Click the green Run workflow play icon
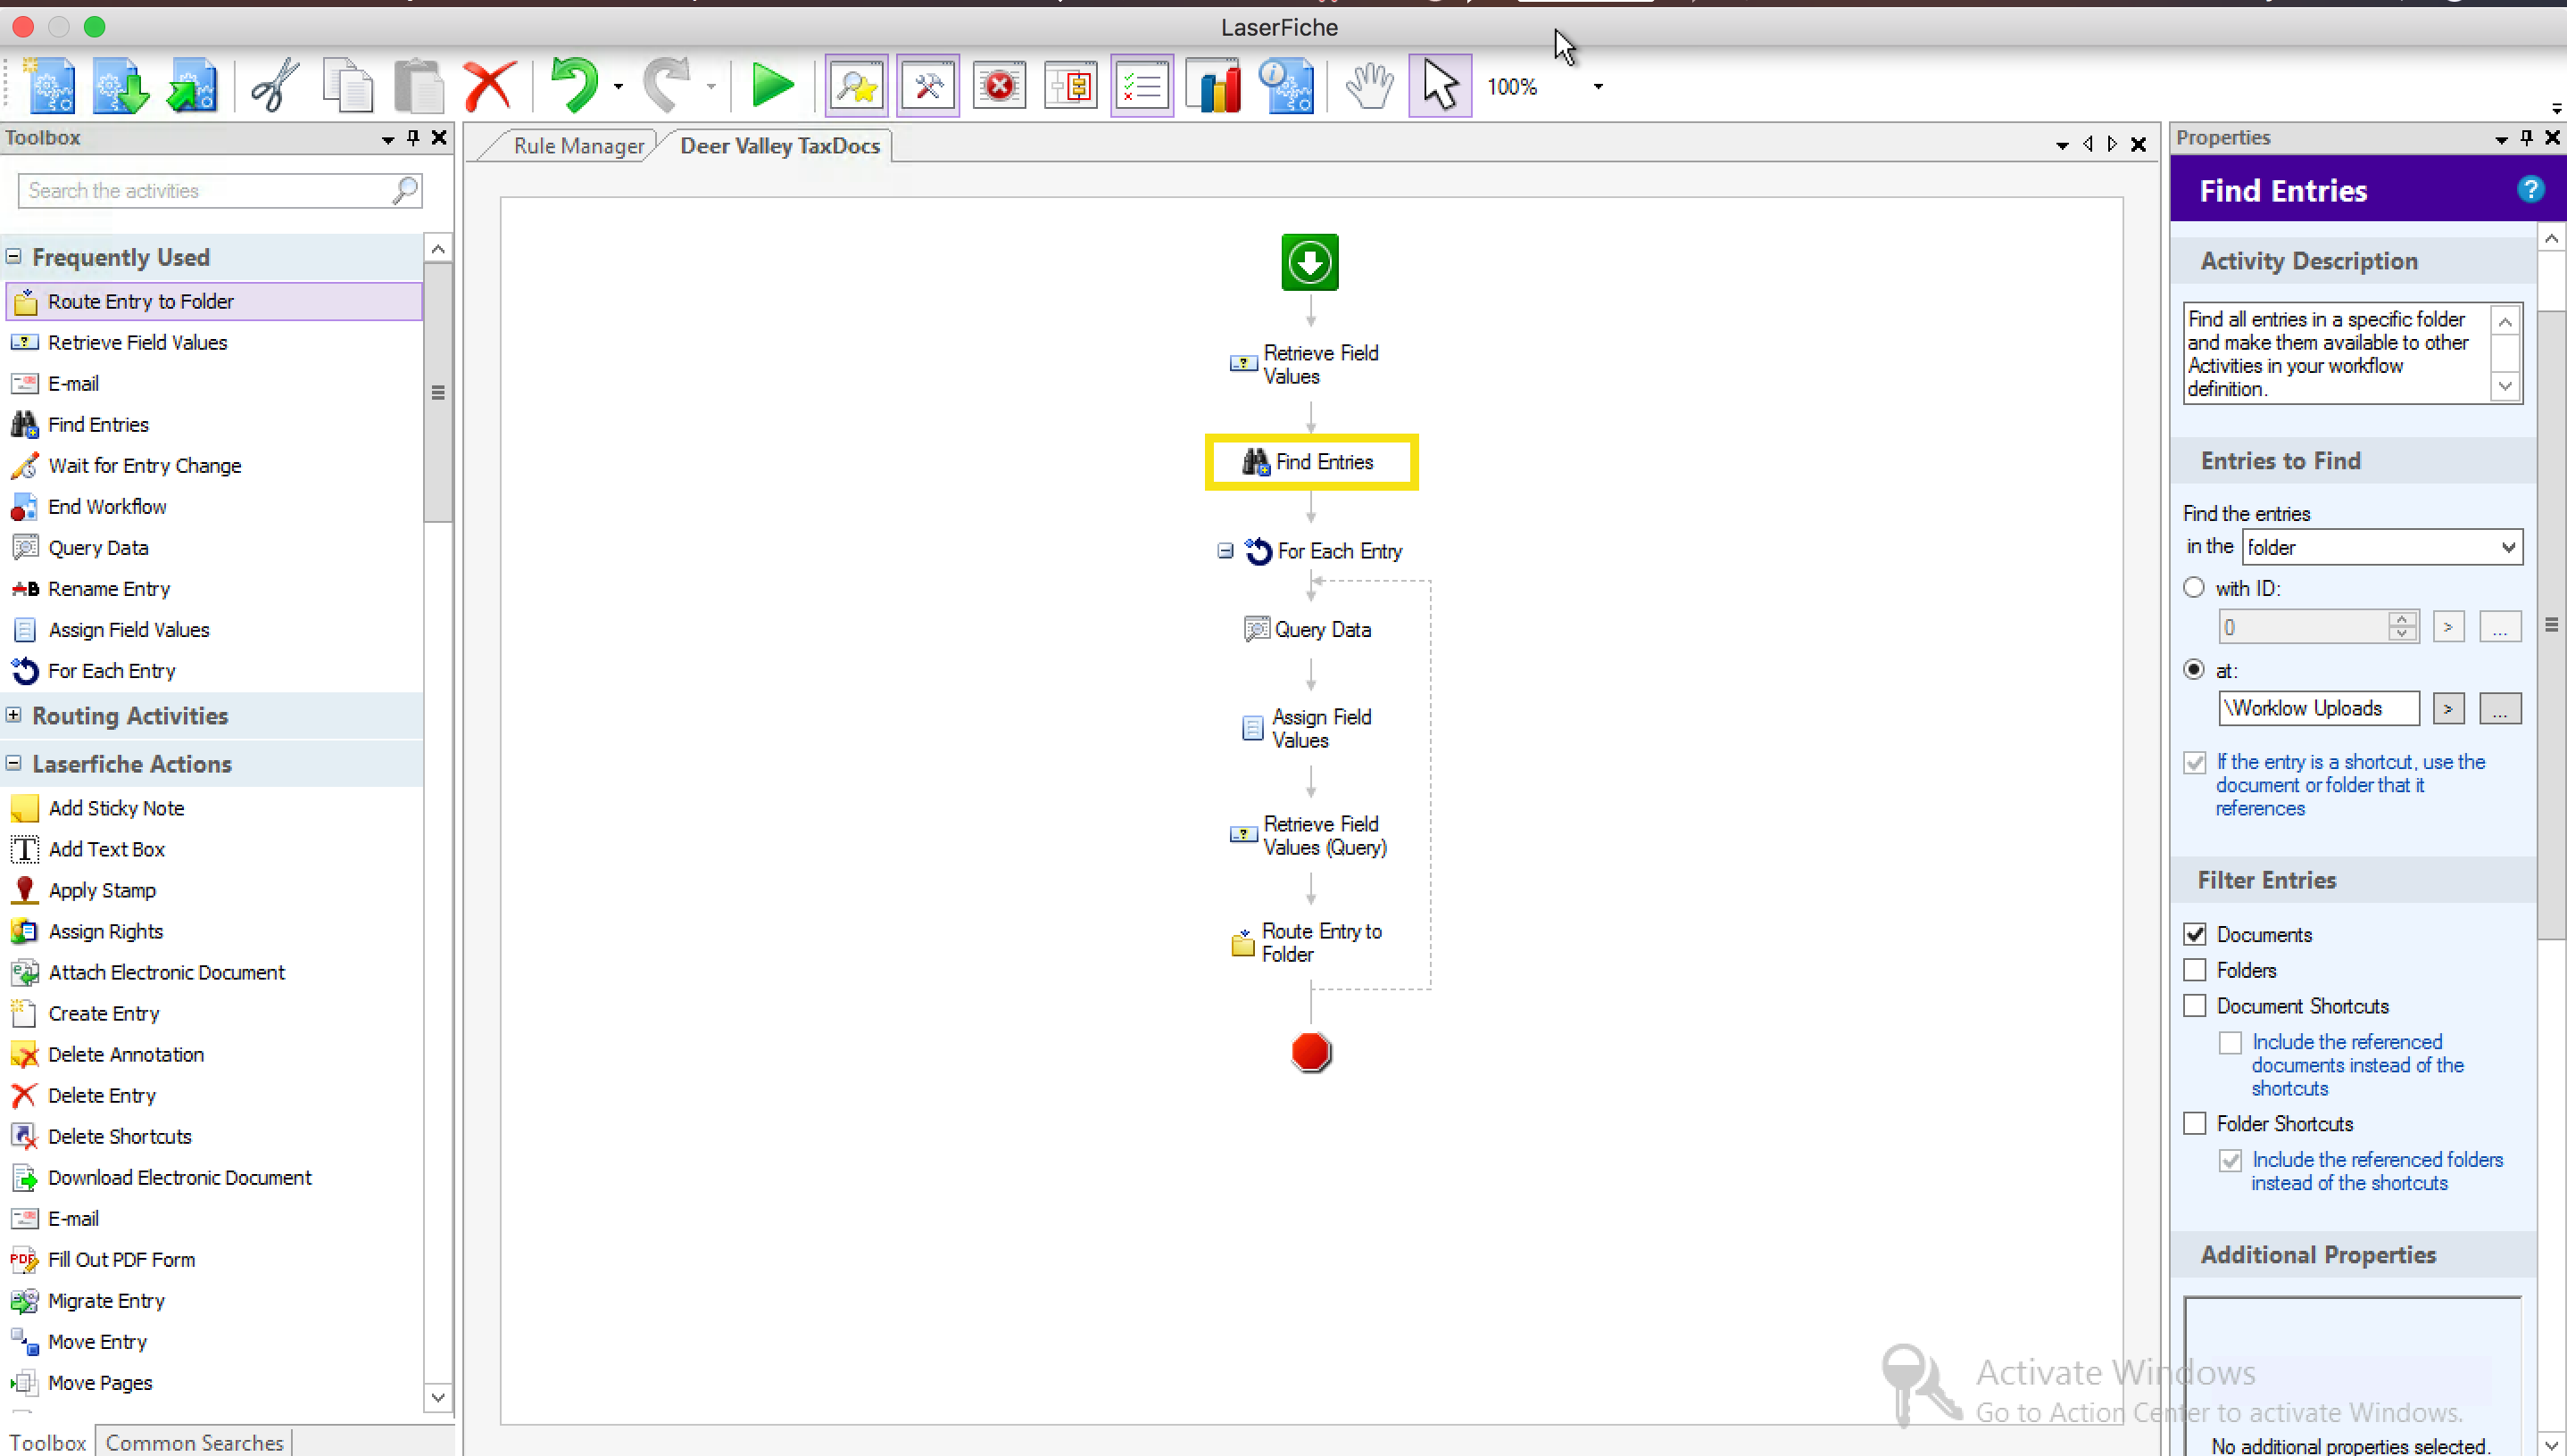The height and width of the screenshot is (1456, 2567). point(771,86)
